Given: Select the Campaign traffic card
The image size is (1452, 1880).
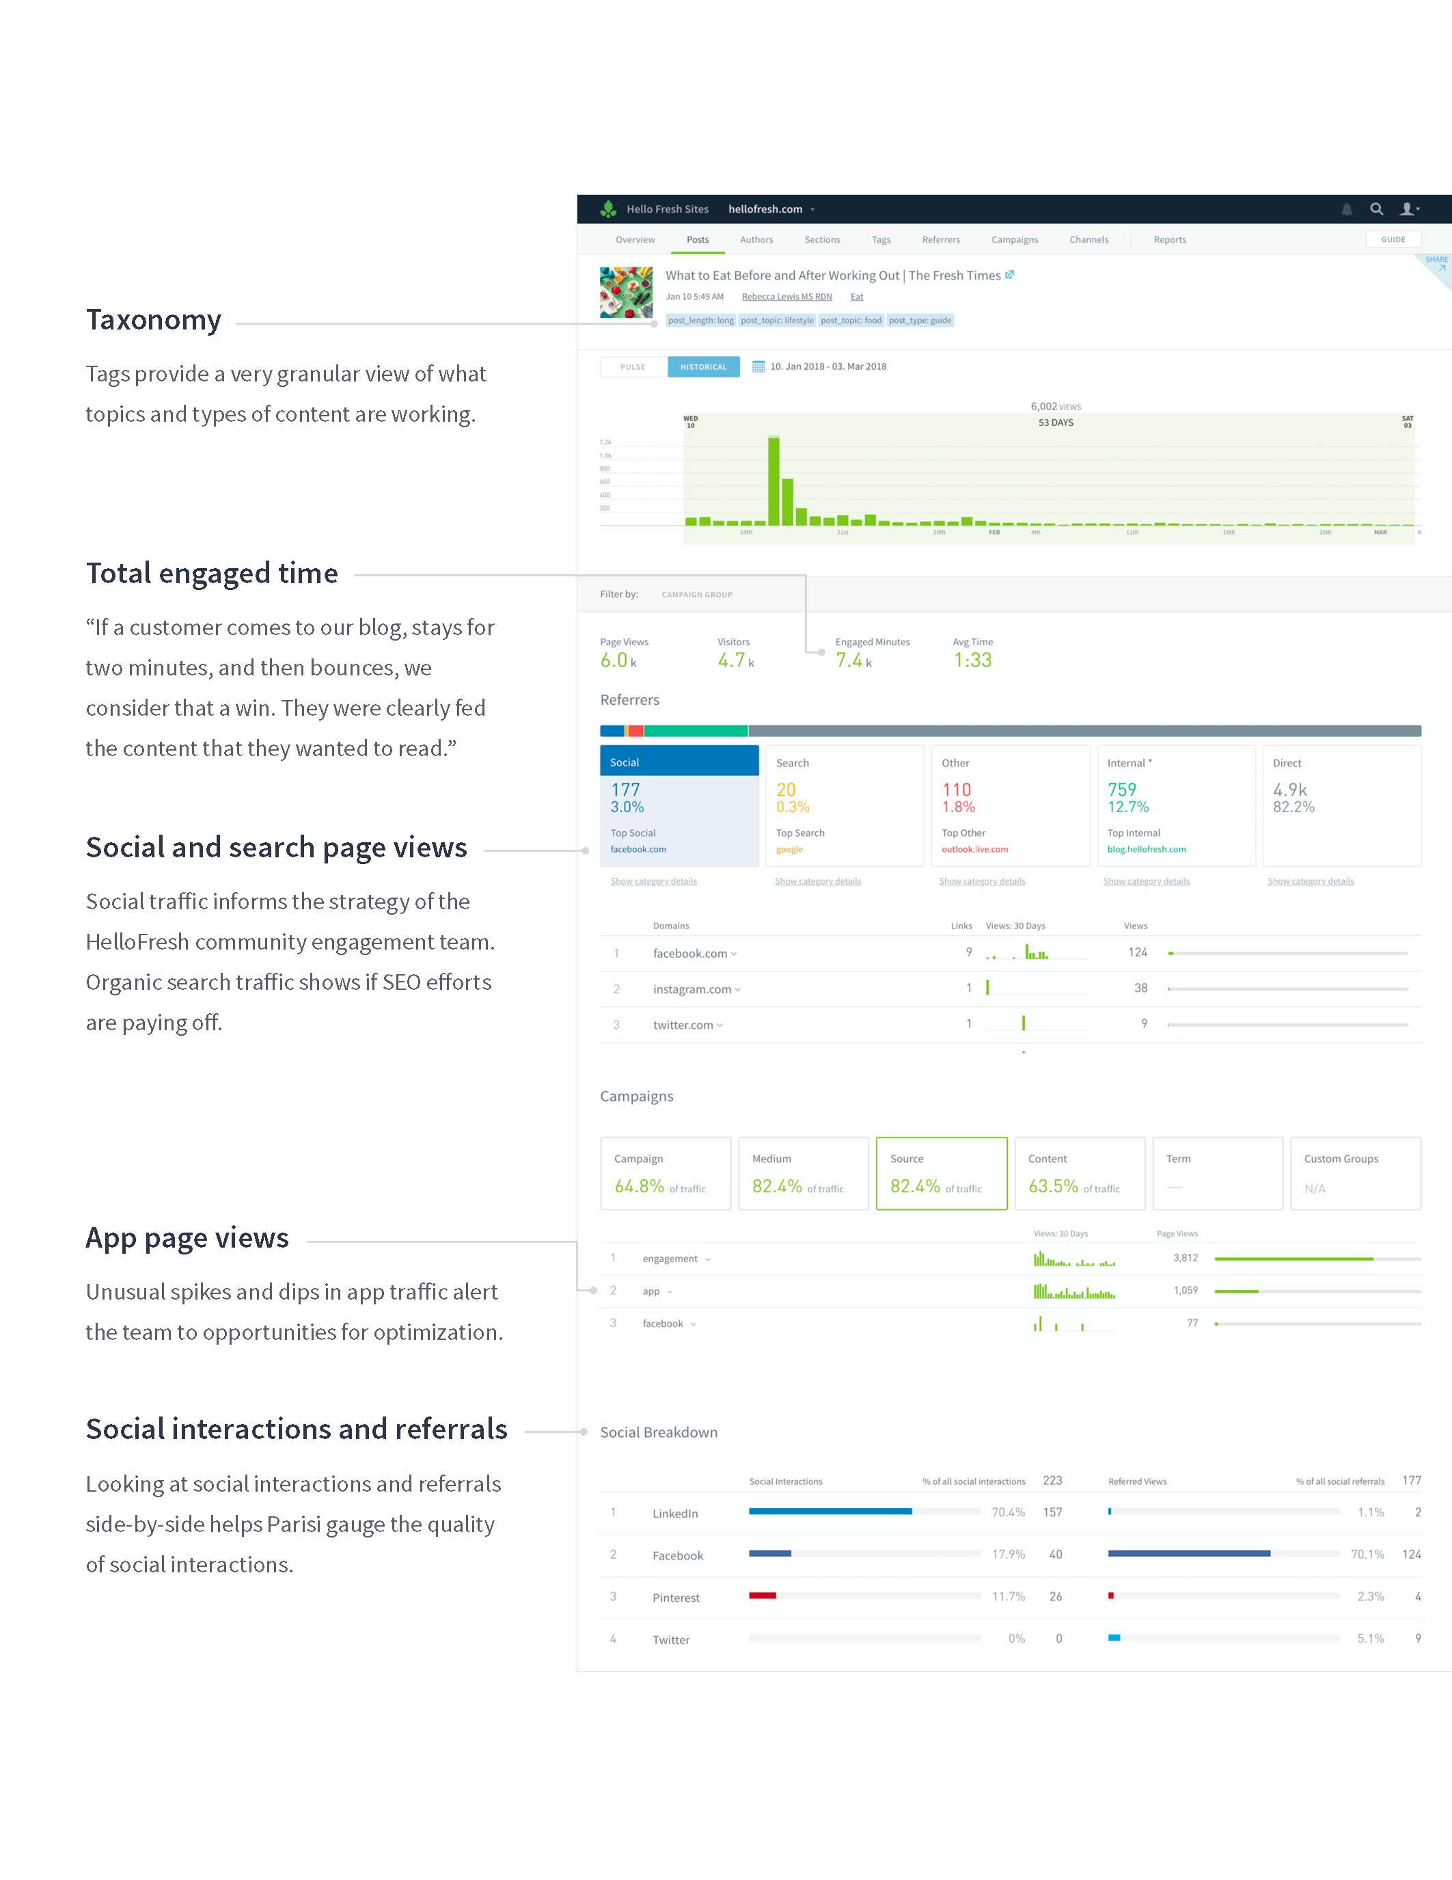Looking at the screenshot, I should point(666,1173).
